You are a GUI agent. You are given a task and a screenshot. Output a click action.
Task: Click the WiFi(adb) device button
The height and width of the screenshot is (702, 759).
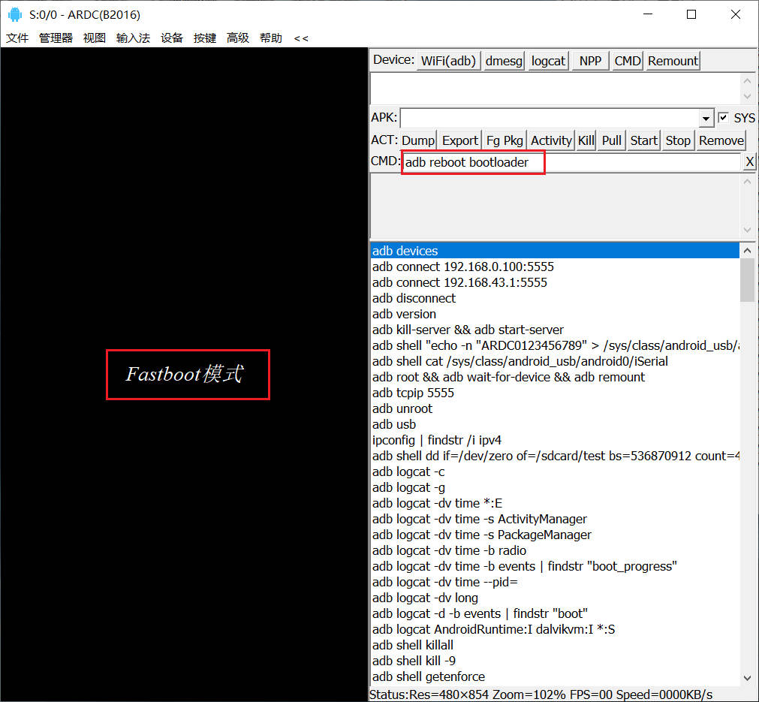[x=449, y=61]
